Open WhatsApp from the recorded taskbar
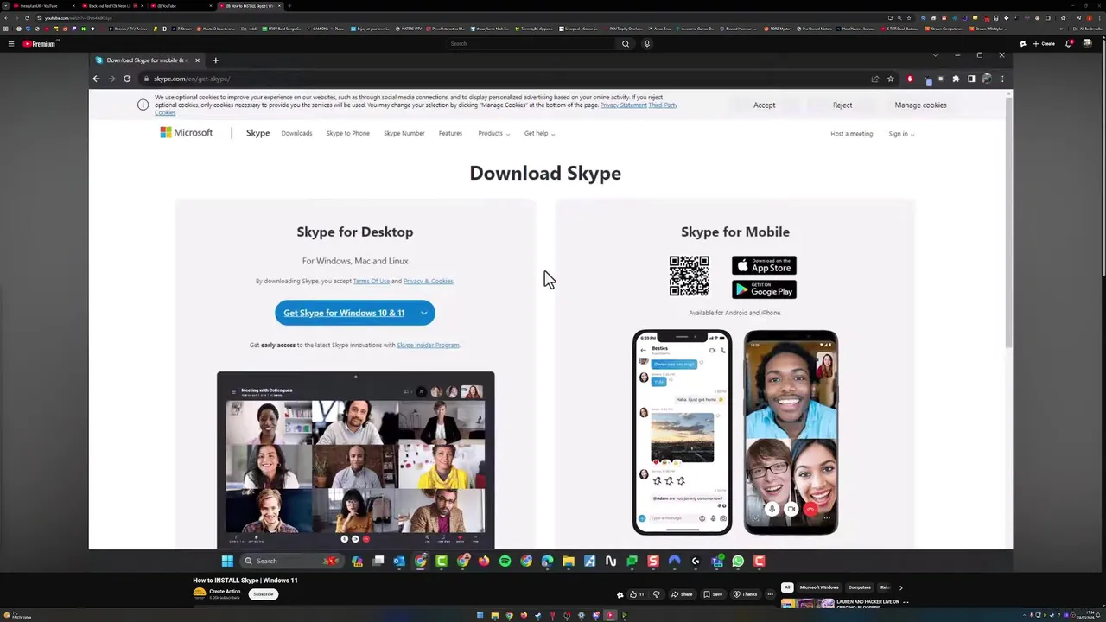The width and height of the screenshot is (1106, 622). click(738, 561)
